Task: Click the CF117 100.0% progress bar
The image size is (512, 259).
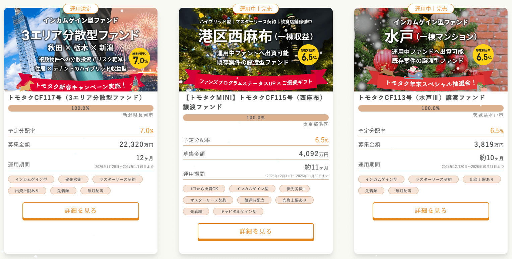Action: click(81, 108)
